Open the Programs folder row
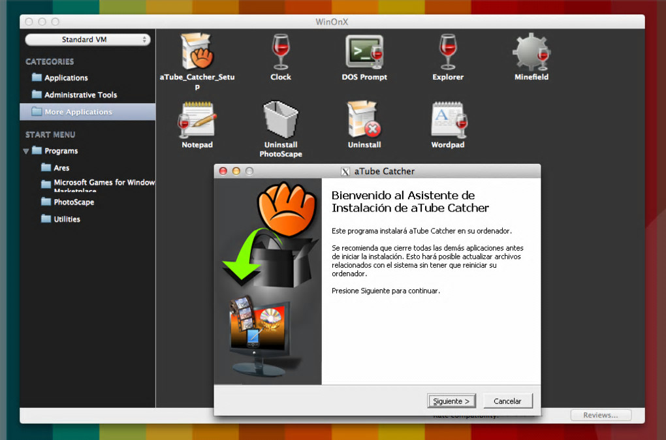This screenshot has height=440, width=666. [x=87, y=151]
